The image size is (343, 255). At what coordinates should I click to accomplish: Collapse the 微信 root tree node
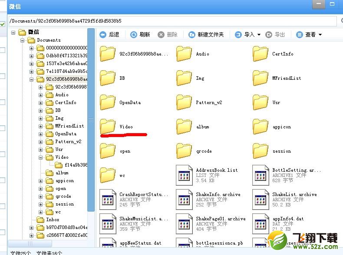(x=13, y=33)
